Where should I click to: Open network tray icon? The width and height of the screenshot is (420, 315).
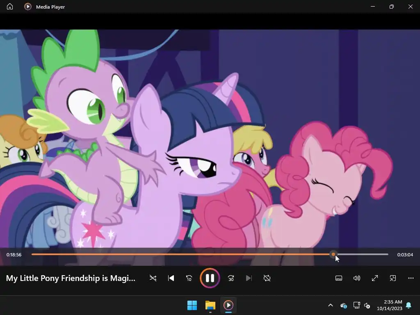(356, 305)
